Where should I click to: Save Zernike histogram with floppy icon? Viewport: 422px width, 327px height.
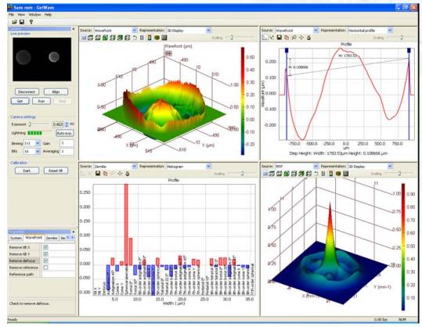pos(98,174)
